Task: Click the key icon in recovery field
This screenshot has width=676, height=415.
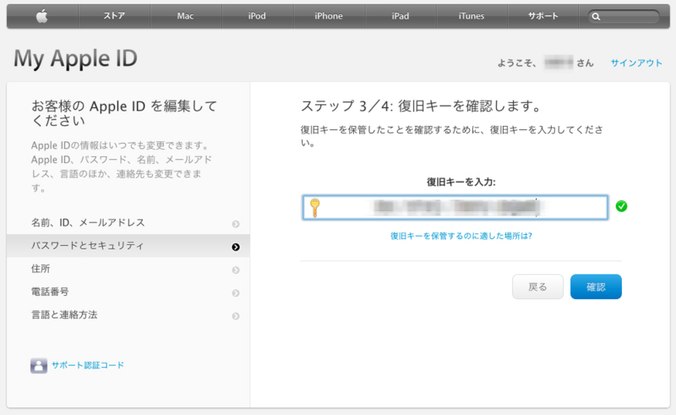Action: click(x=314, y=208)
